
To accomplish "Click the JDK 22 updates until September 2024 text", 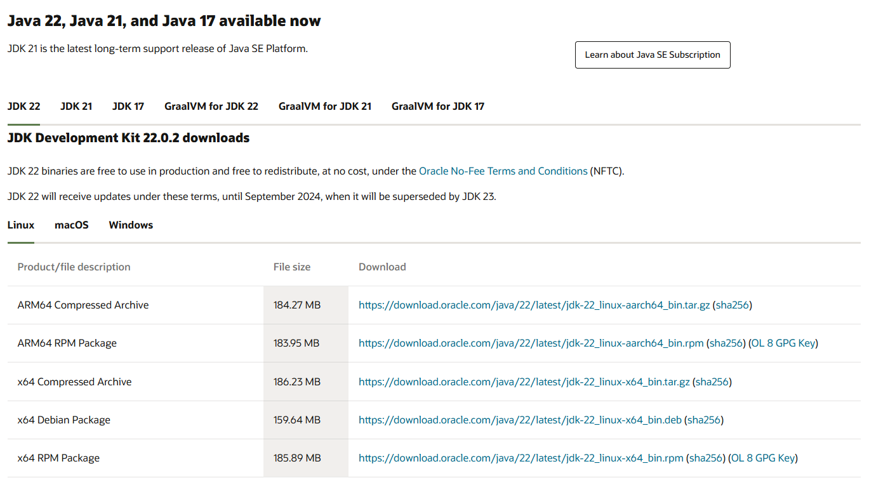I will pos(252,197).
